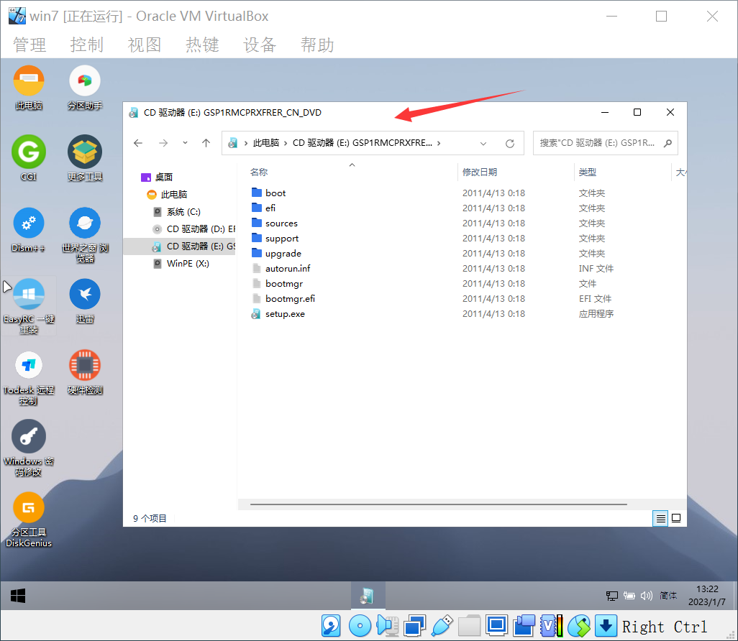Click the 简体 input method indicator
This screenshot has height=641, width=738.
click(668, 596)
